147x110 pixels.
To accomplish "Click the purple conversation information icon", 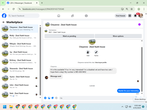I will point(139,24).
